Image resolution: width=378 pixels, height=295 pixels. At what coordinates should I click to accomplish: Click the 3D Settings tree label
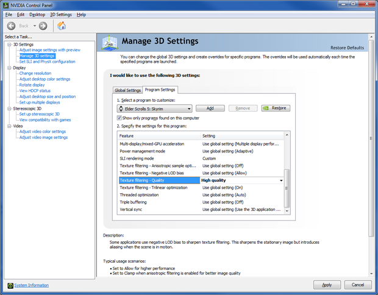pos(23,44)
